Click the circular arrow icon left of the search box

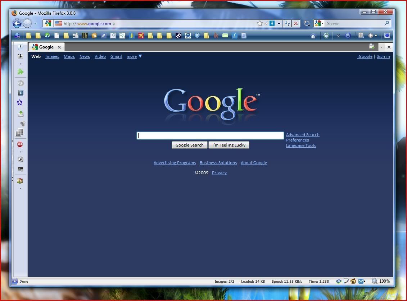click(x=307, y=24)
